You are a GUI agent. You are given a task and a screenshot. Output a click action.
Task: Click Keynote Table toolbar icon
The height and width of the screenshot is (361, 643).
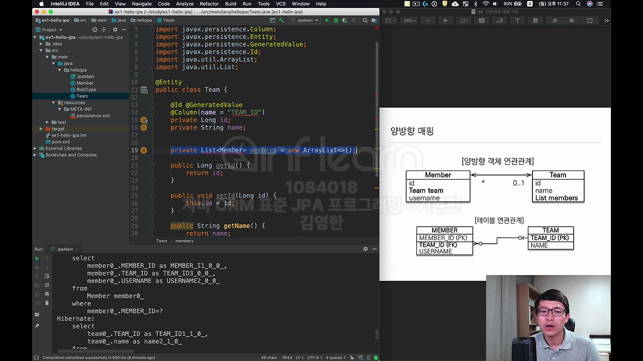[x=482, y=21]
